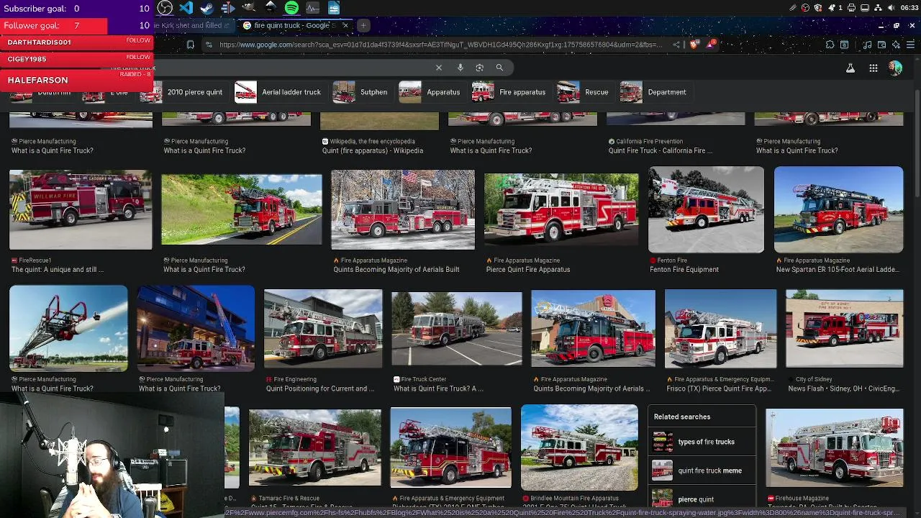
Task: Open the Google account avatar
Action: 895,68
